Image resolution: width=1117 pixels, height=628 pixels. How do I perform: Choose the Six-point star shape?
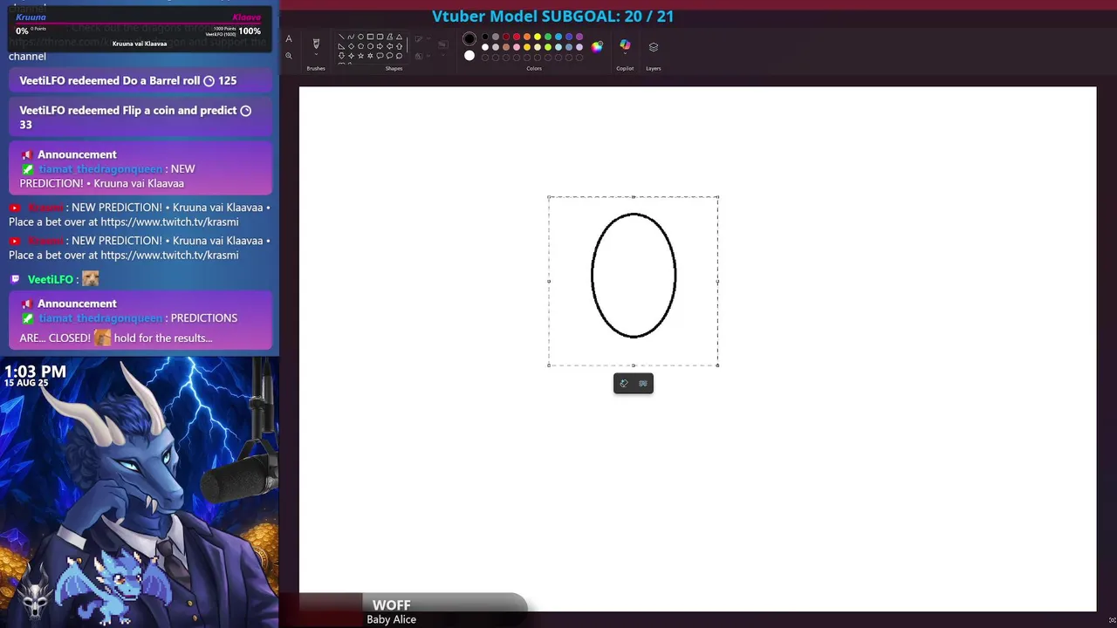pyautogui.click(x=370, y=56)
